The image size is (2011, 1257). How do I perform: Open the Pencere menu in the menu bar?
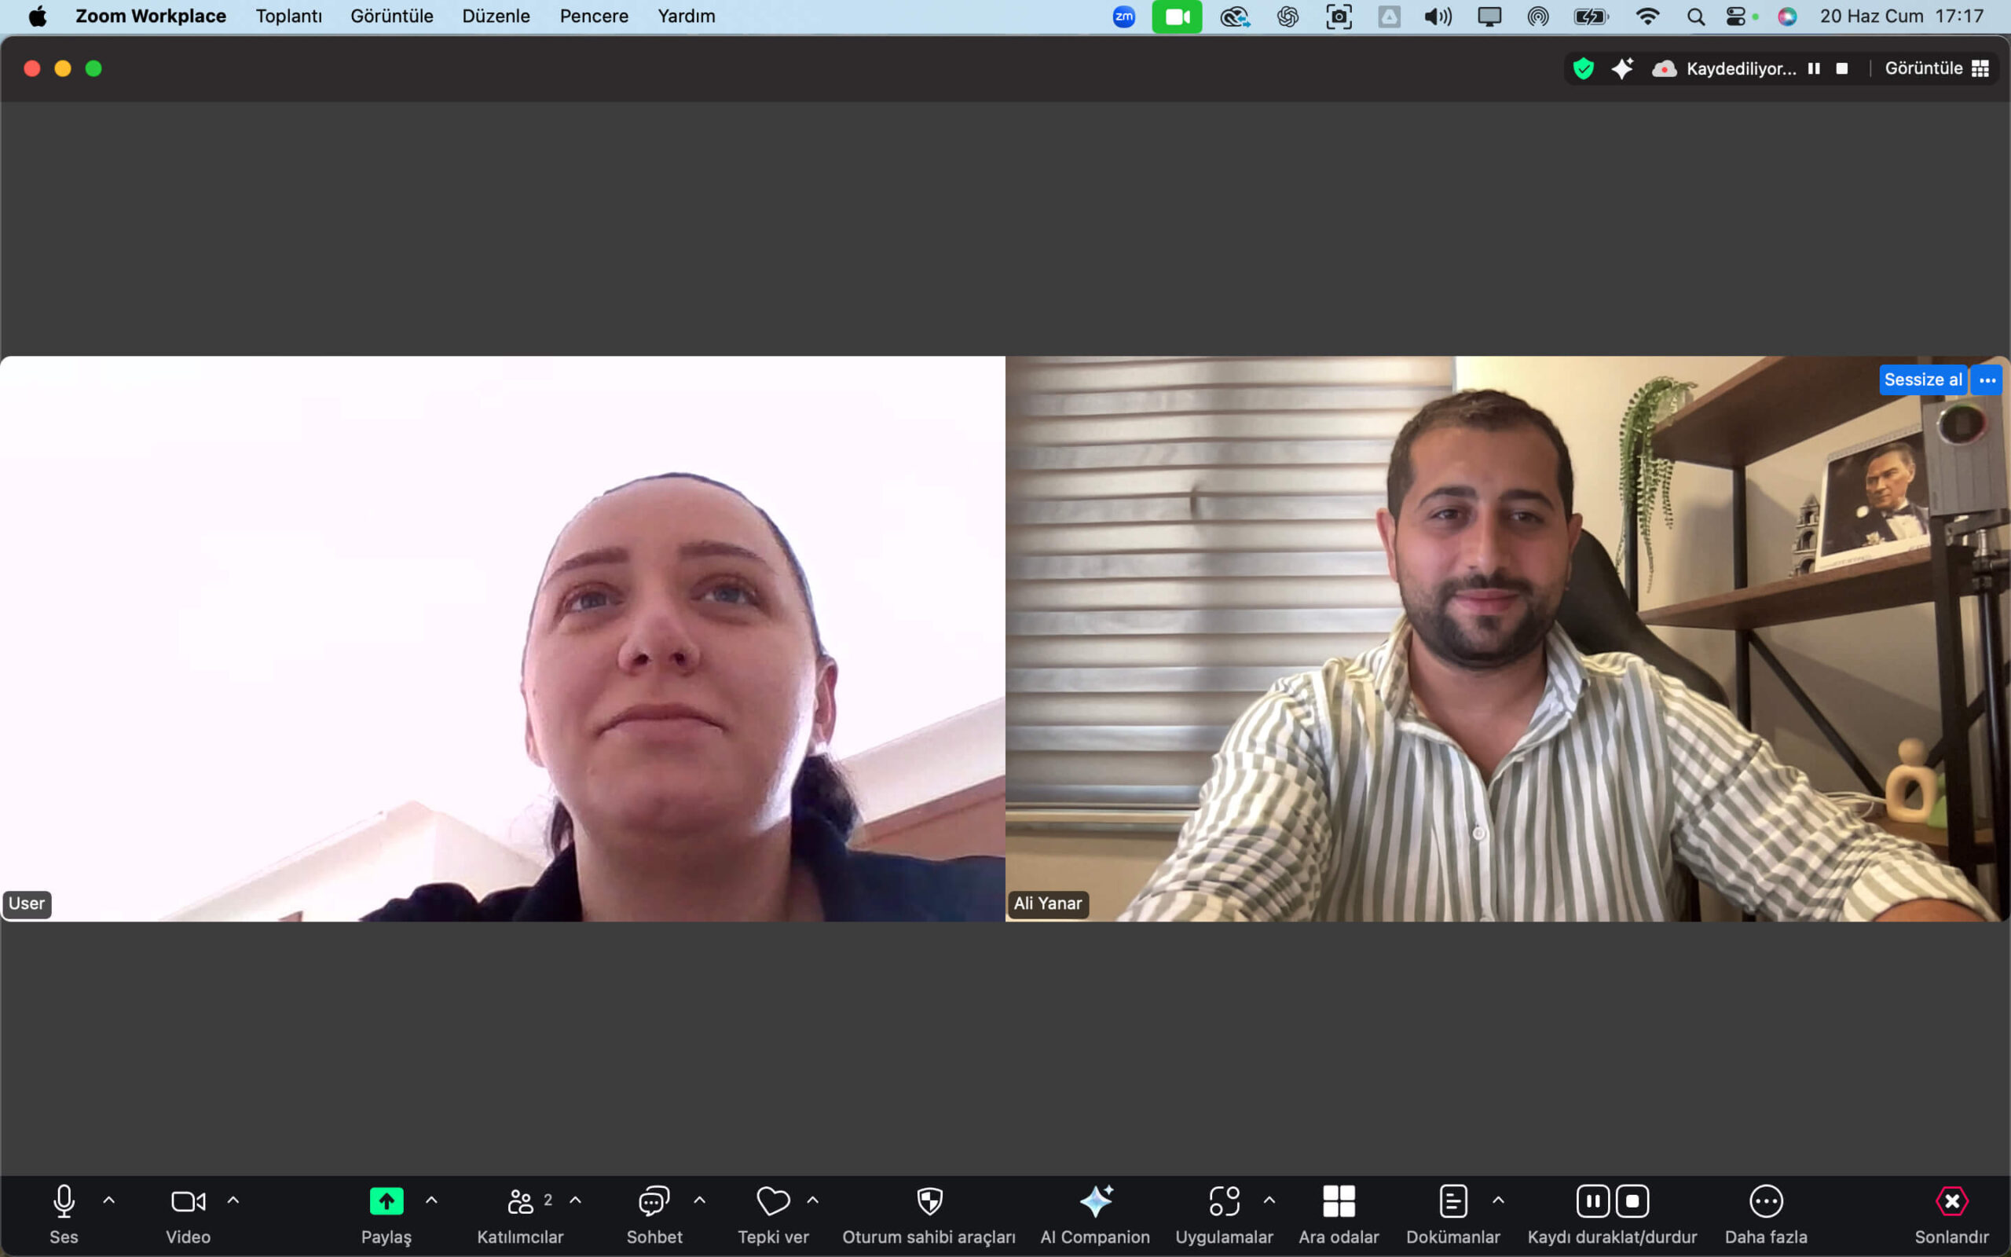coord(593,16)
